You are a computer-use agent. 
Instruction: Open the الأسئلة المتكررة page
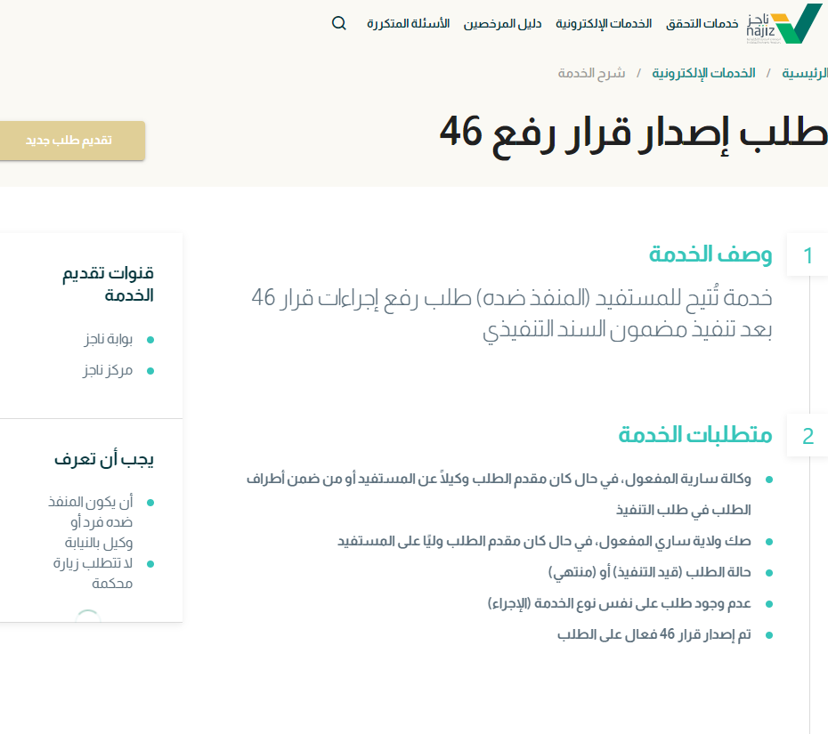(x=408, y=23)
